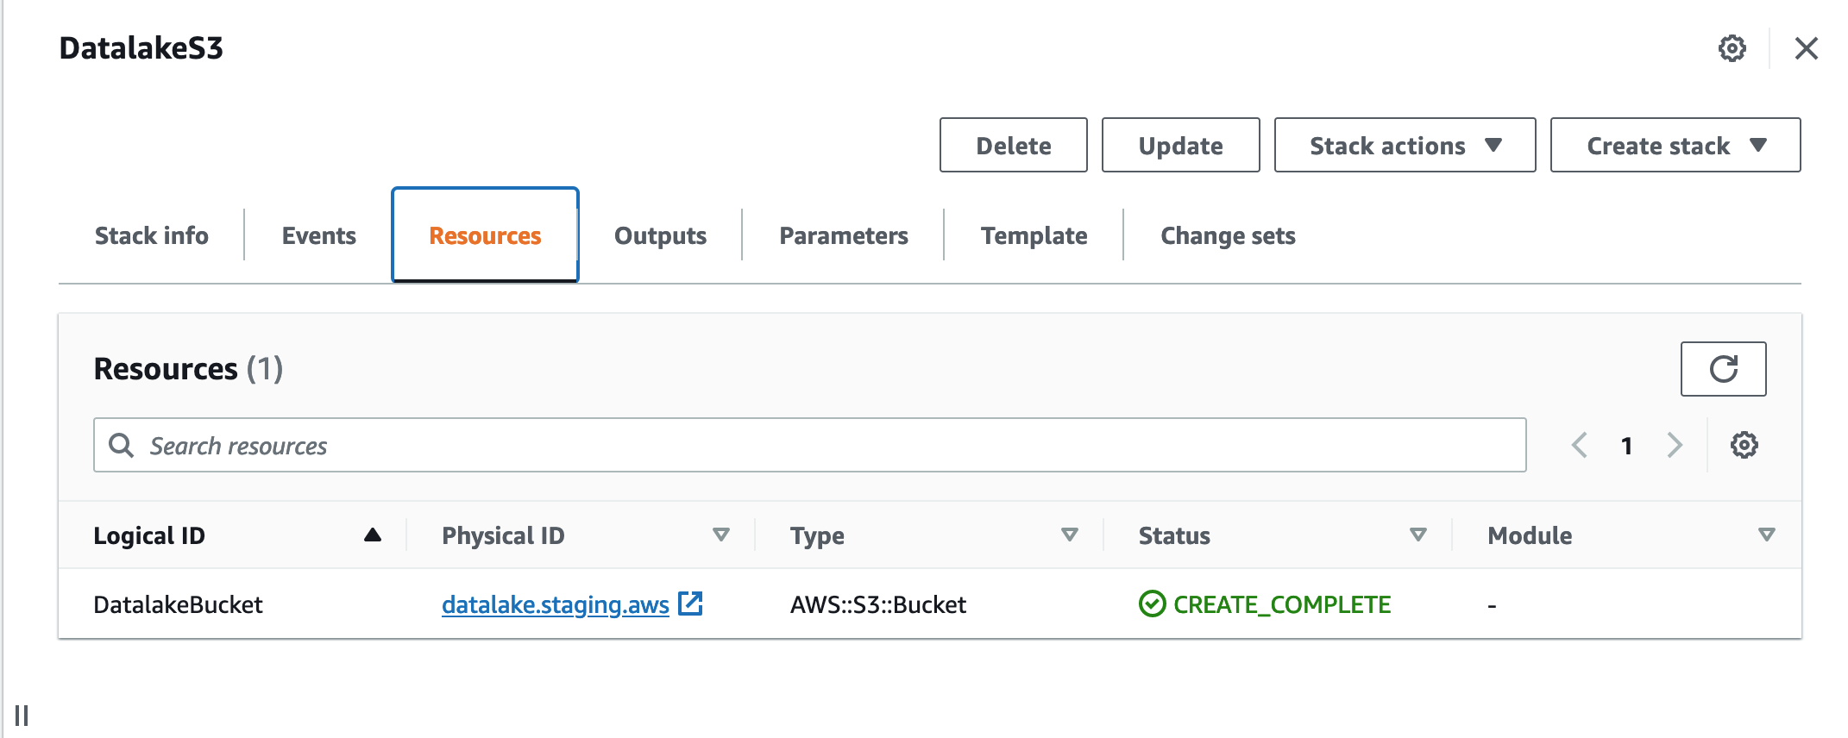
Task: Go to next page of resources
Action: (x=1675, y=446)
